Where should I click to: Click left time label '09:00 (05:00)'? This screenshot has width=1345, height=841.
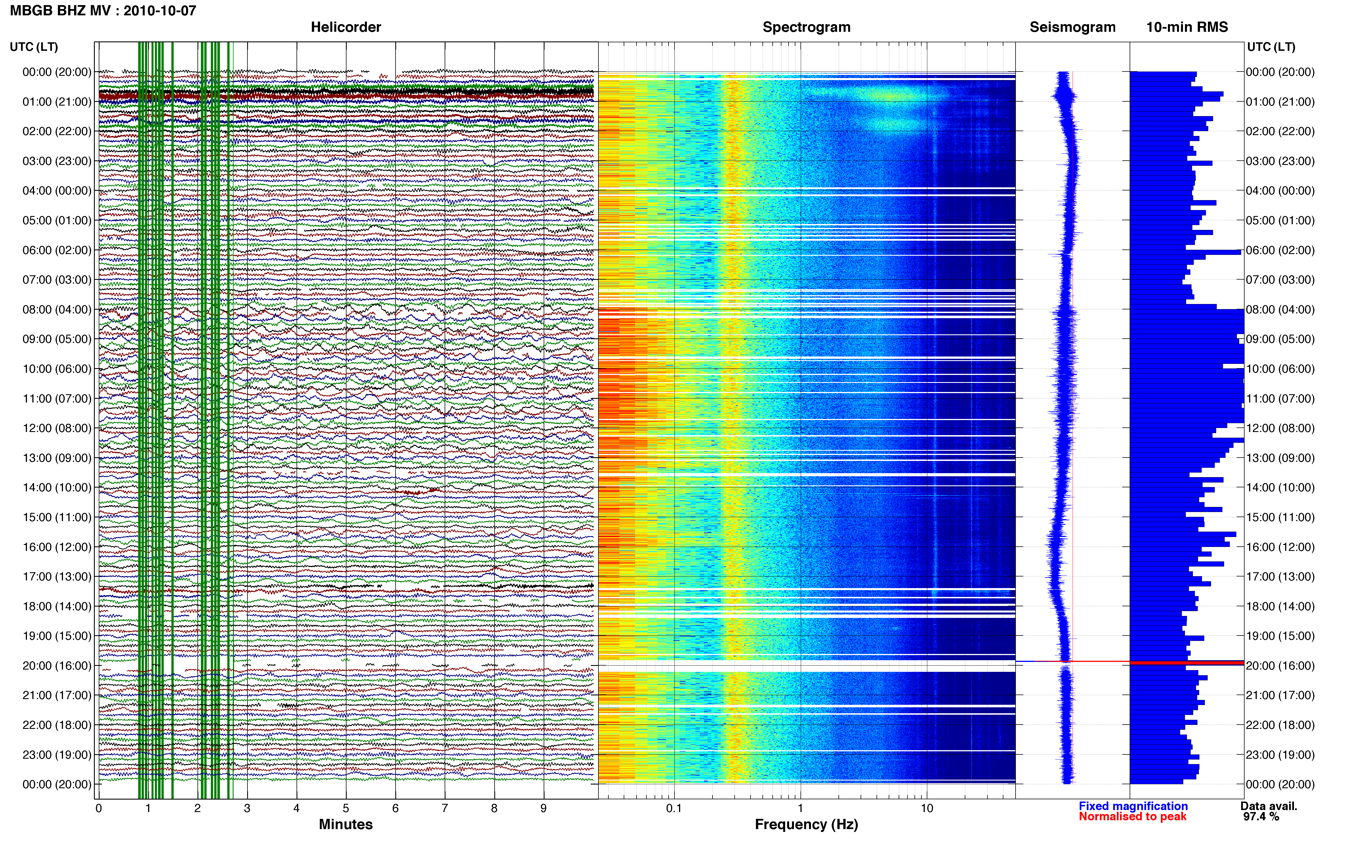click(x=57, y=339)
